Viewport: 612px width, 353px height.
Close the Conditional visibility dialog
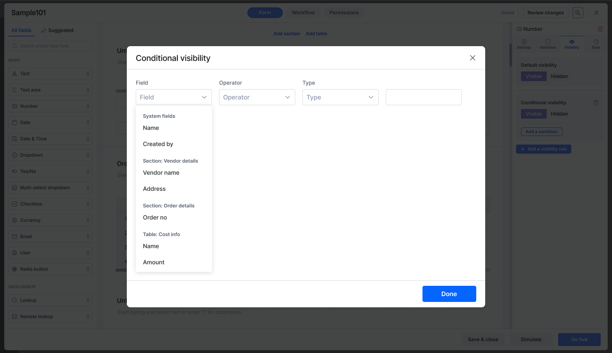472,58
